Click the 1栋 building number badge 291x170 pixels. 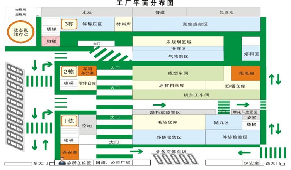coord(69,121)
